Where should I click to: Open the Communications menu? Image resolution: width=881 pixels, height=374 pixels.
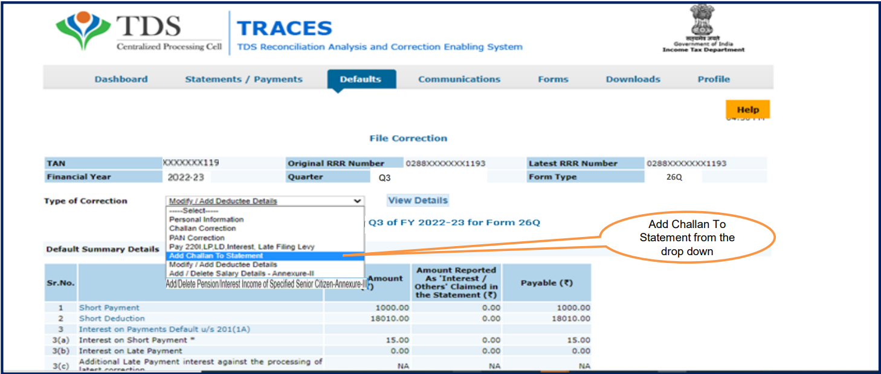pos(459,79)
